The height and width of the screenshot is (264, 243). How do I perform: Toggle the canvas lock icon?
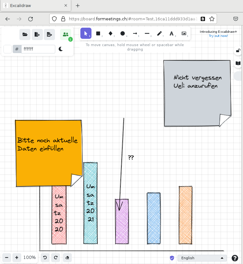point(238,51)
